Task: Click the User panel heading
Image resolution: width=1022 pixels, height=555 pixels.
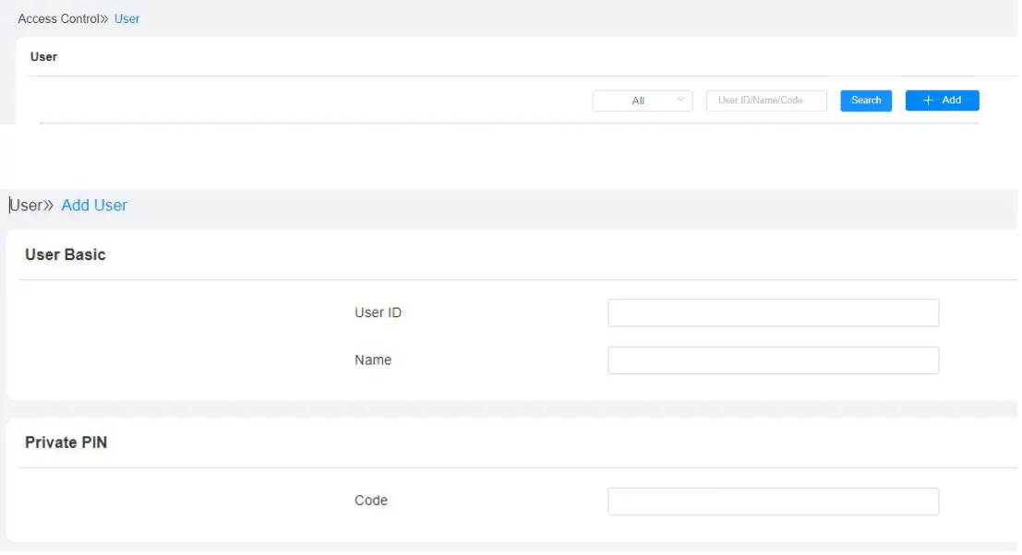Action: 43,57
